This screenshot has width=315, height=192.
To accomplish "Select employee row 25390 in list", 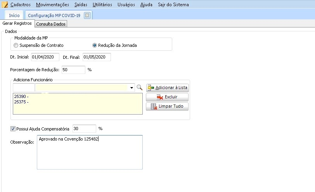I will (x=78, y=96).
